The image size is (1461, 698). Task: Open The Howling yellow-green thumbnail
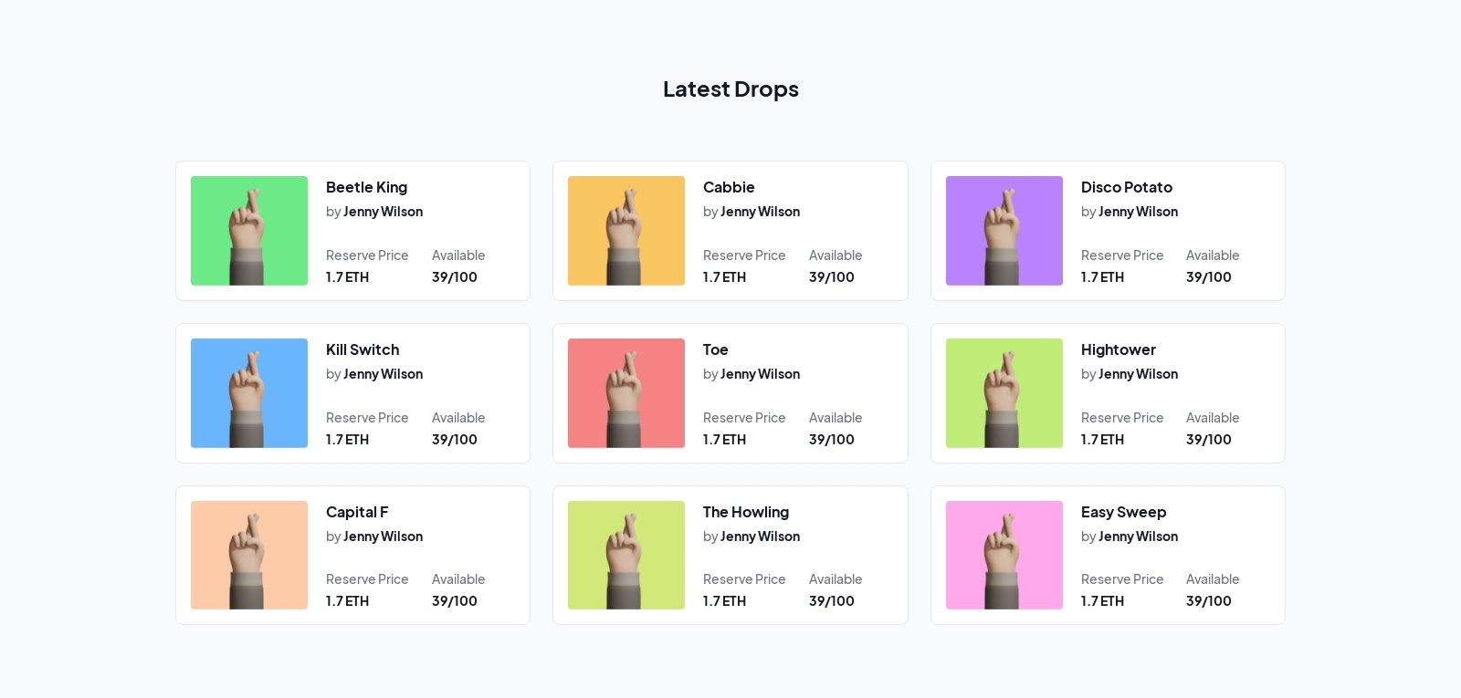[626, 555]
